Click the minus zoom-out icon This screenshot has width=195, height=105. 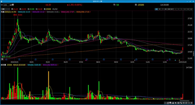pyautogui.click(x=189, y=103)
